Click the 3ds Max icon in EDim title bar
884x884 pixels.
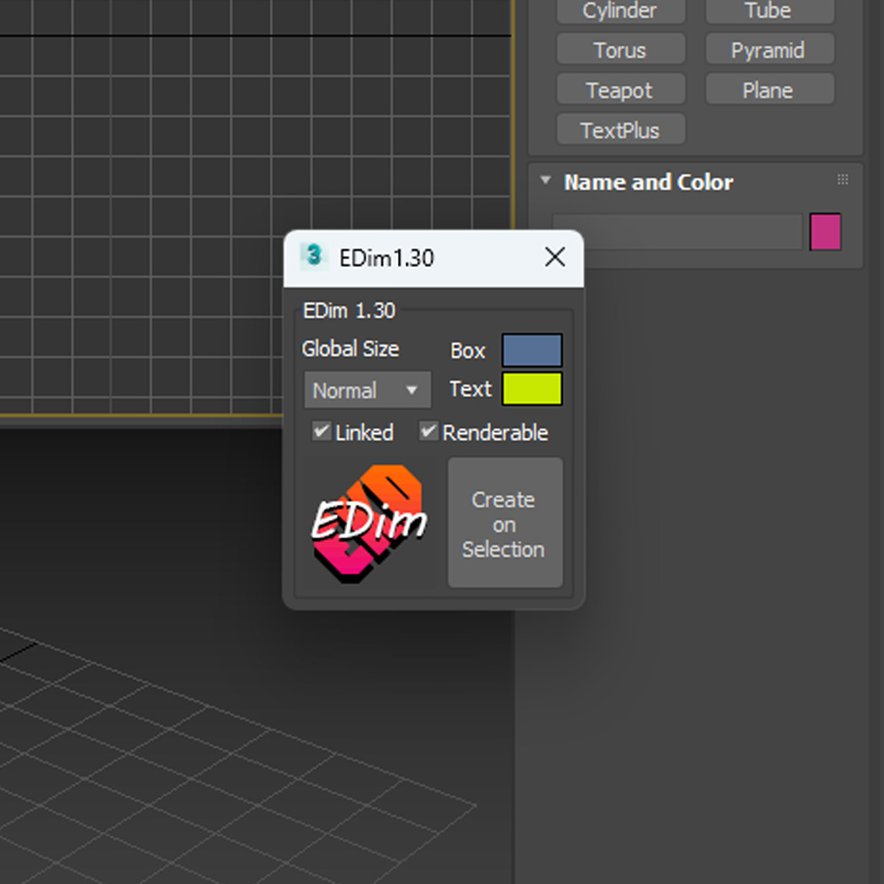pyautogui.click(x=314, y=256)
